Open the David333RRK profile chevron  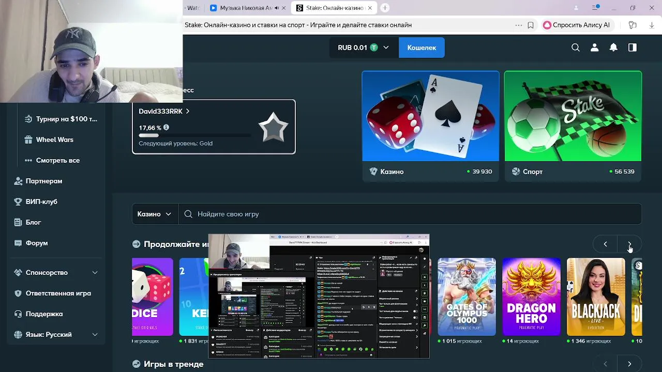coord(188,111)
